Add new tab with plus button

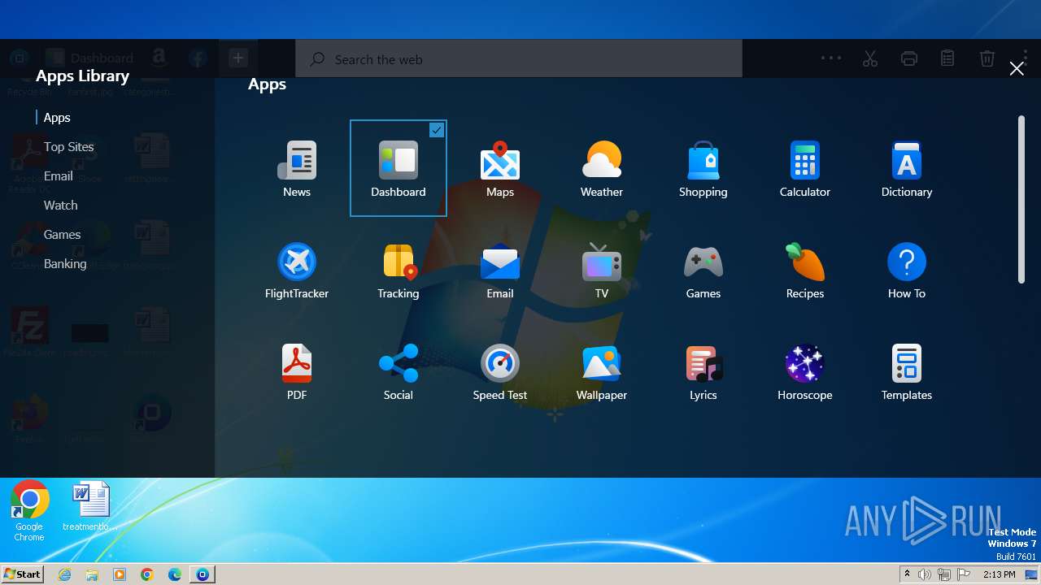(x=237, y=58)
